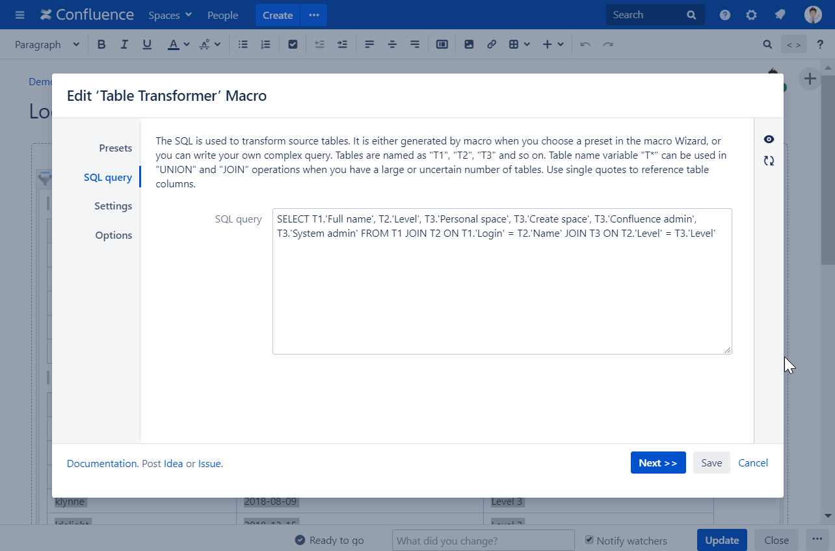Image resolution: width=835 pixels, height=551 pixels.
Task: Open Confluence help question mark icon
Action: pyautogui.click(x=725, y=15)
